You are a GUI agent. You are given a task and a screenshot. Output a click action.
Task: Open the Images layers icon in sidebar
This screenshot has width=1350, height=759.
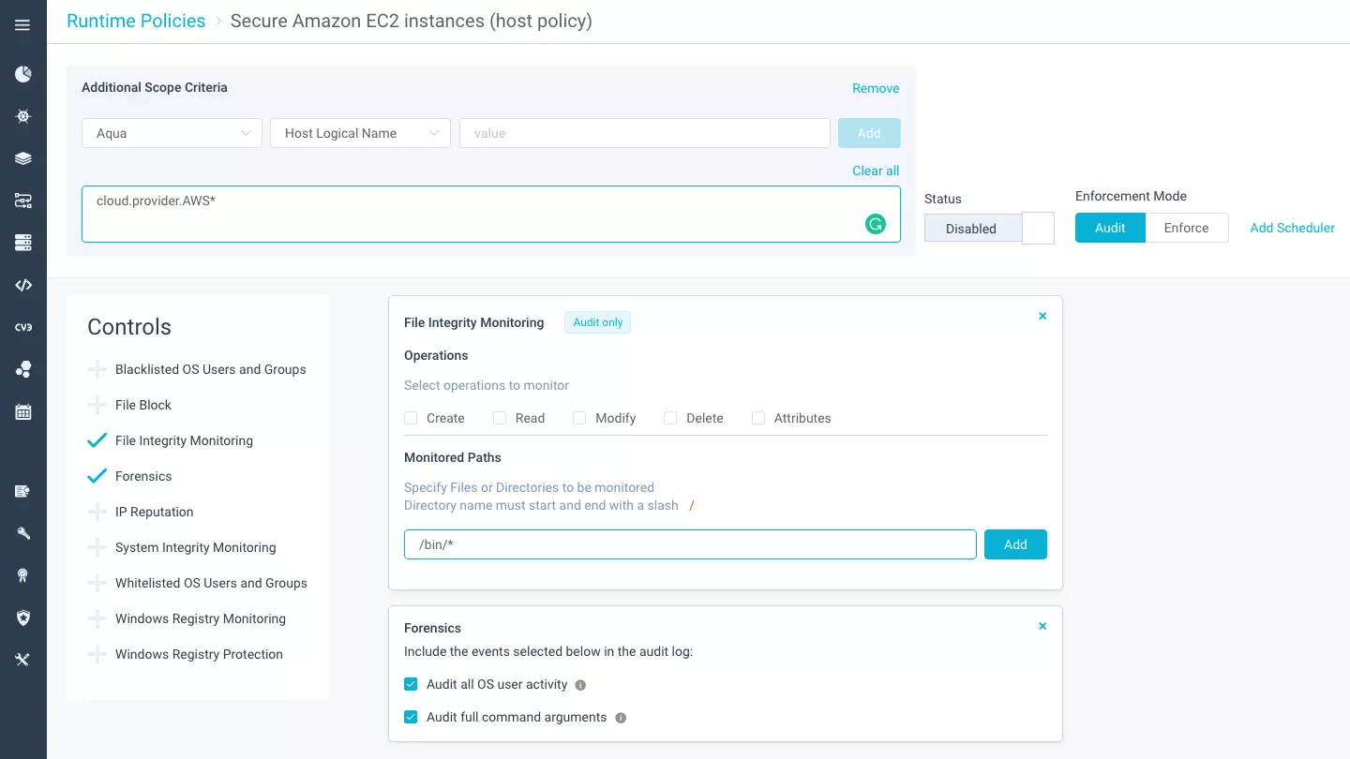(23, 158)
